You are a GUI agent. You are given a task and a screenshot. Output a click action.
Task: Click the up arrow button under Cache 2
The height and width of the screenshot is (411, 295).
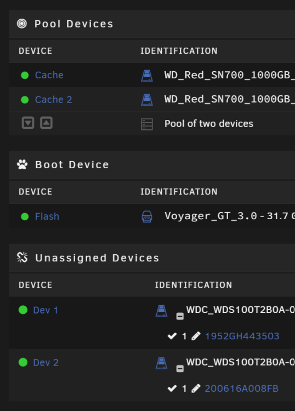pos(47,123)
